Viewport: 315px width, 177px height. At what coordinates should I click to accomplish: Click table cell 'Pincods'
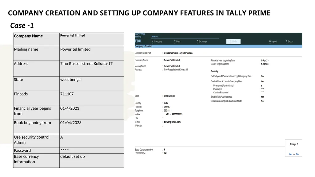pyautogui.click(x=36, y=98)
